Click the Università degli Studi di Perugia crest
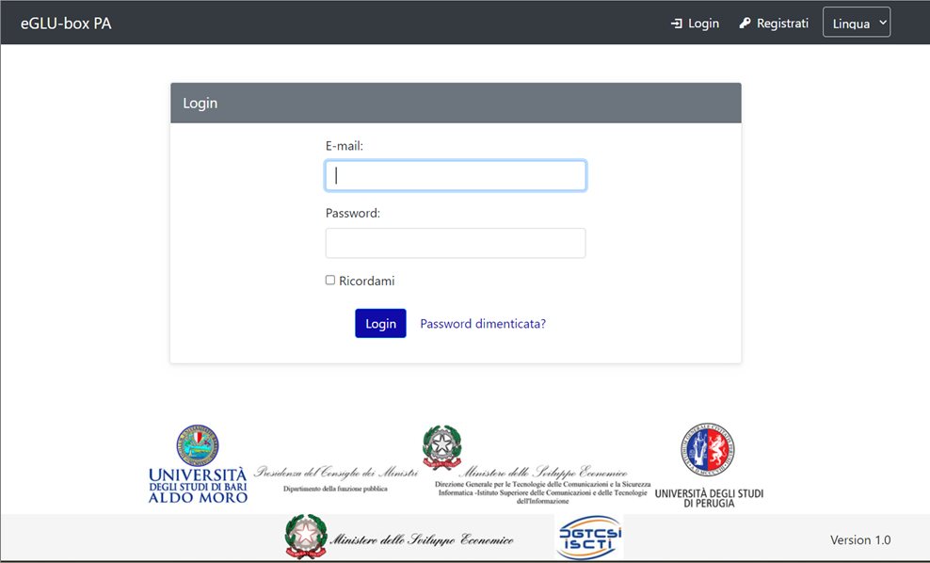 pyautogui.click(x=708, y=450)
